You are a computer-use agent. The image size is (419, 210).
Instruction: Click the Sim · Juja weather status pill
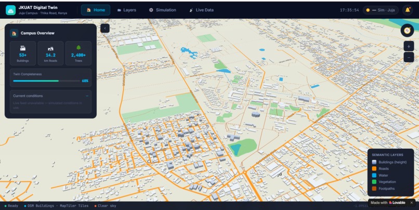pyautogui.click(x=381, y=10)
